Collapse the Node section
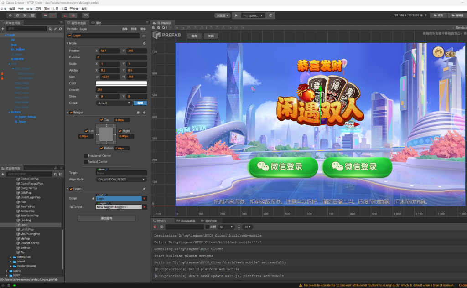 pos(67,43)
